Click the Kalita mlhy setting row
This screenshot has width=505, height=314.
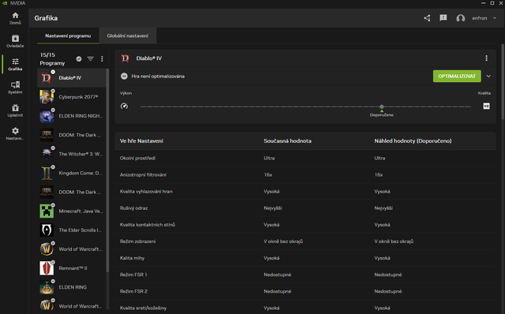[x=305, y=258]
